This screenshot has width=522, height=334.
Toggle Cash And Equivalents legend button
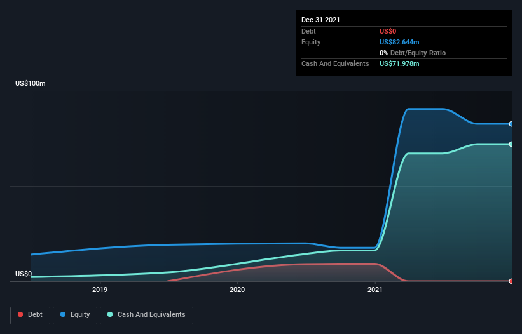pos(146,315)
